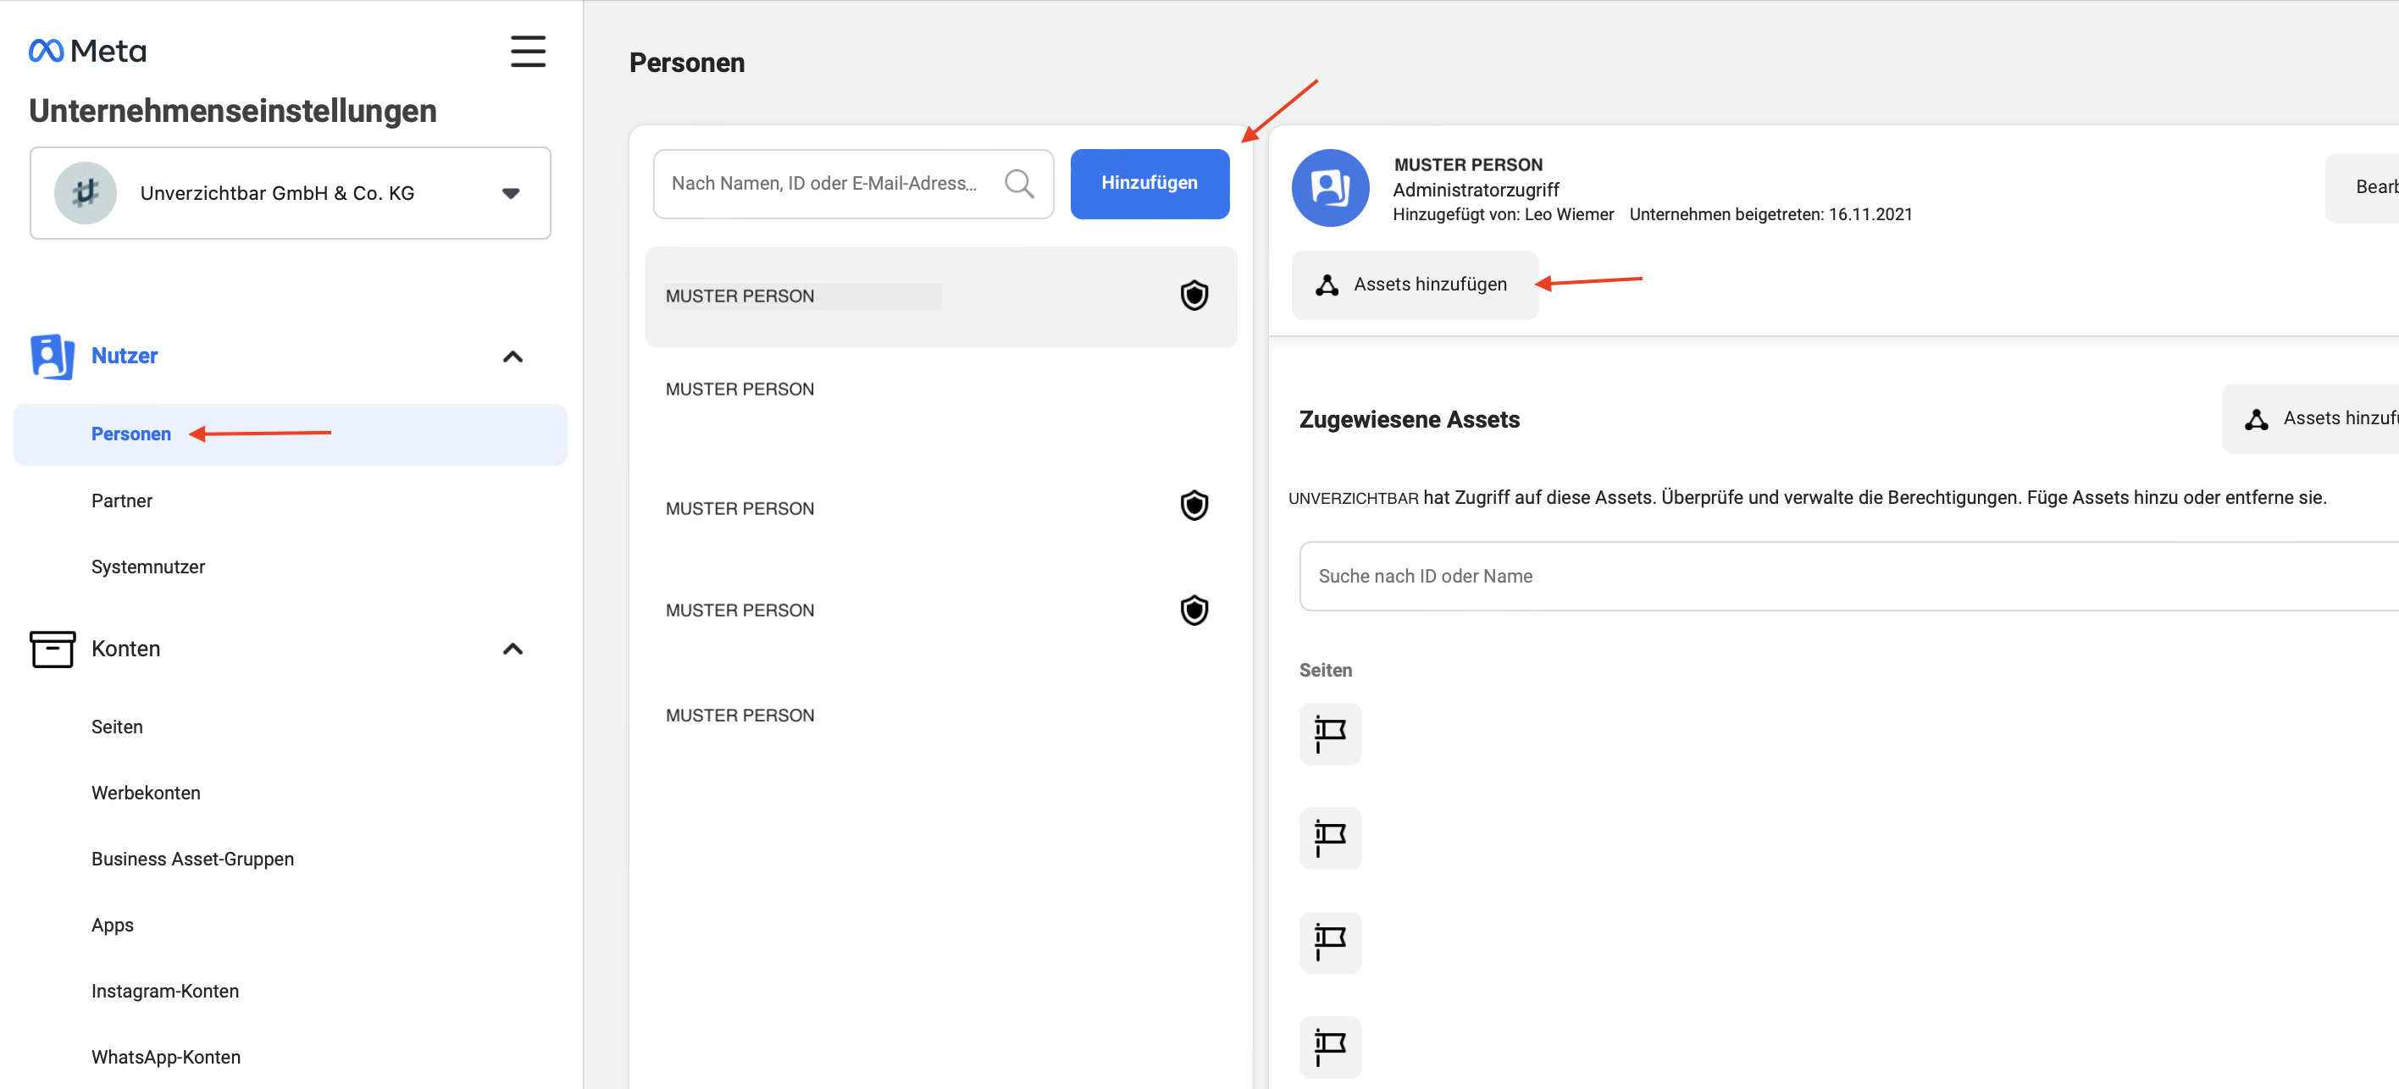This screenshot has height=1089, width=2399.
Task: Focus the Suche nach ID oder Name field
Action: point(1848,576)
